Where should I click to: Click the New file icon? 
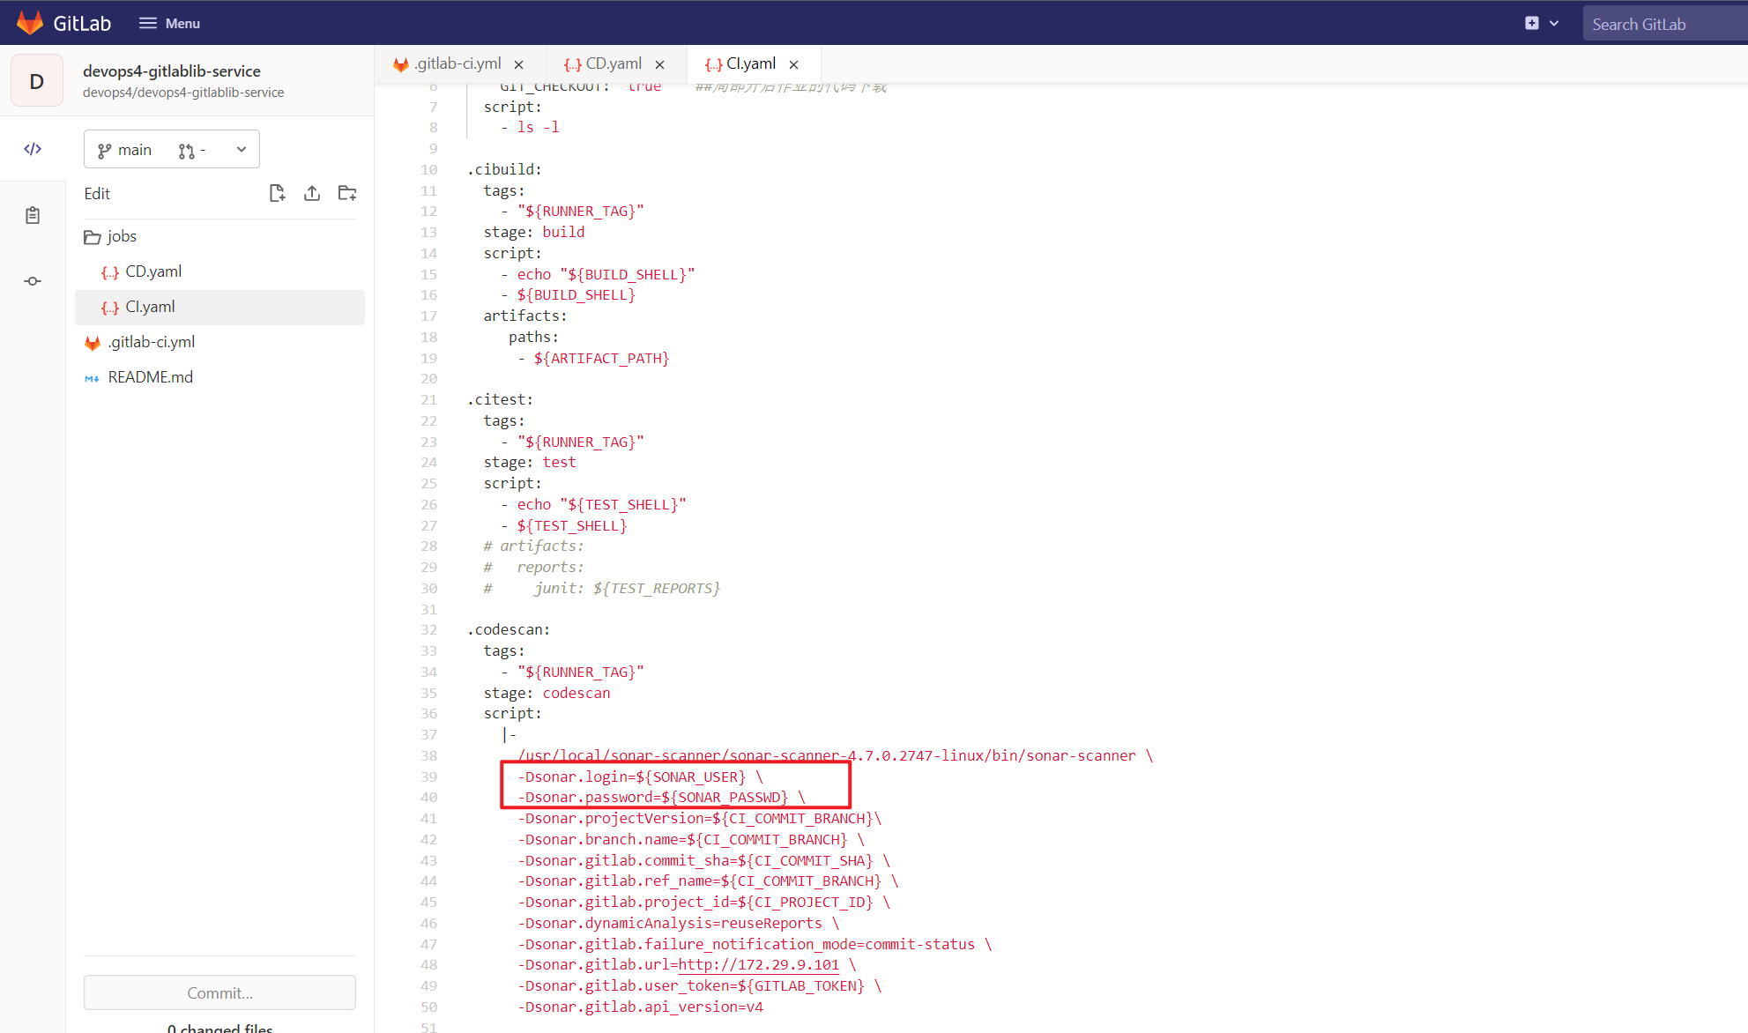click(x=277, y=193)
